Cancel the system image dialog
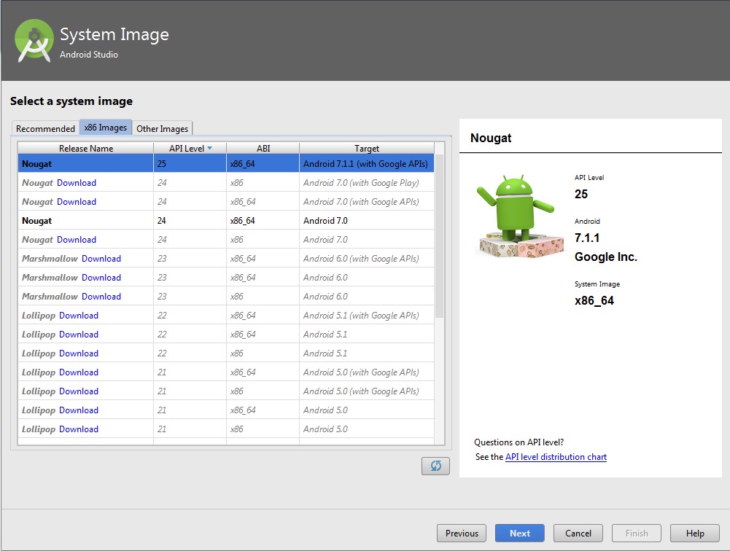Screen dimensions: 730x551 click(578, 534)
